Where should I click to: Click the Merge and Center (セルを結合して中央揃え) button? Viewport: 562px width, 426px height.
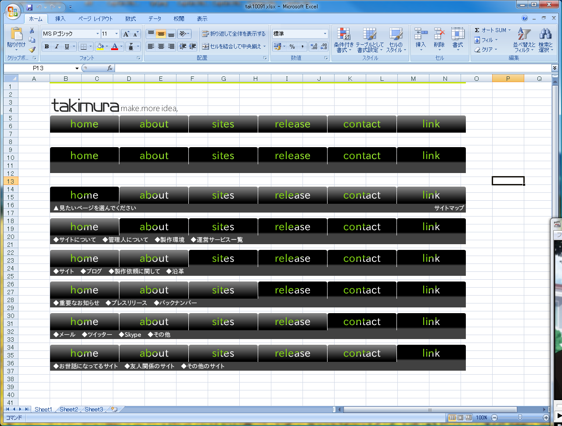[232, 47]
